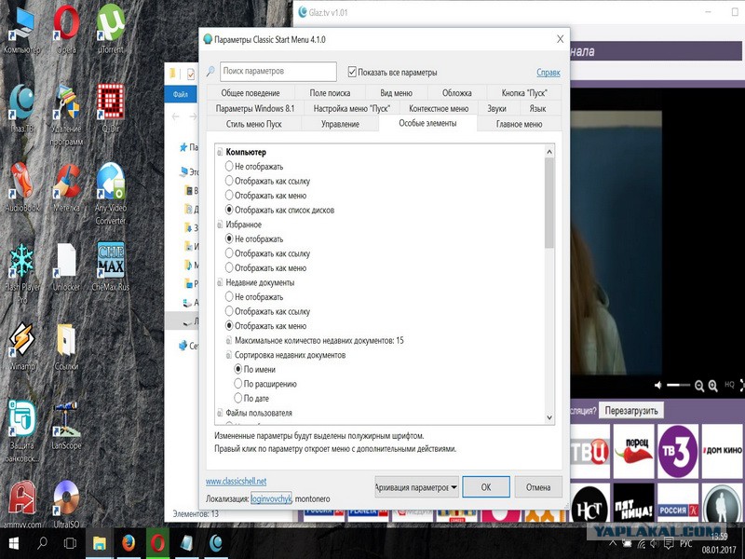Click the Glaz.tv taskbar icon
Image resolution: width=745 pixels, height=559 pixels.
pos(216,543)
